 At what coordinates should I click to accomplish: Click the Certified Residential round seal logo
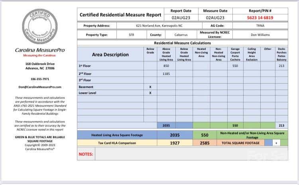click(40, 27)
